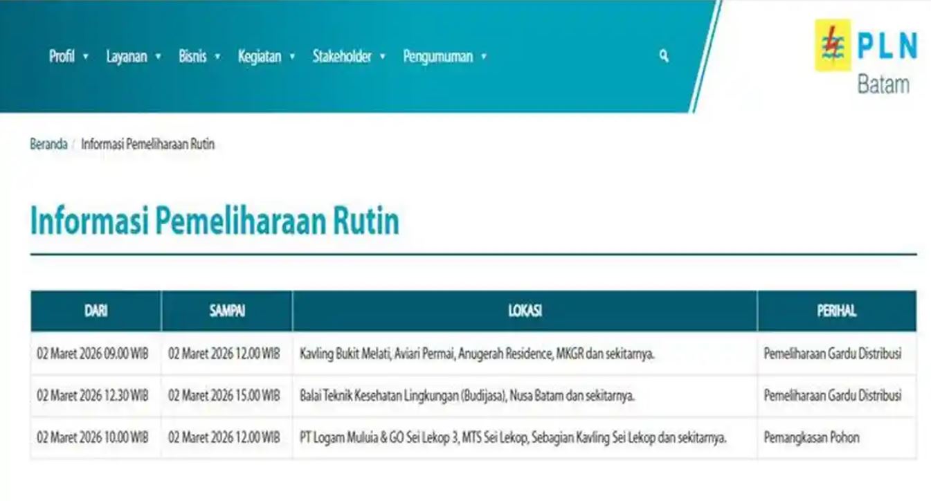This screenshot has height=501, width=931.
Task: Click the Informasi Pemeliharaan Rutin breadcrumb
Action: click(x=147, y=145)
